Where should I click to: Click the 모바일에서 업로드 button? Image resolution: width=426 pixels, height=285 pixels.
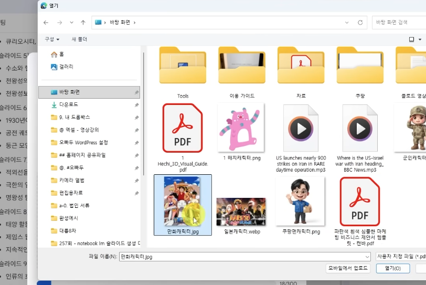click(348, 268)
